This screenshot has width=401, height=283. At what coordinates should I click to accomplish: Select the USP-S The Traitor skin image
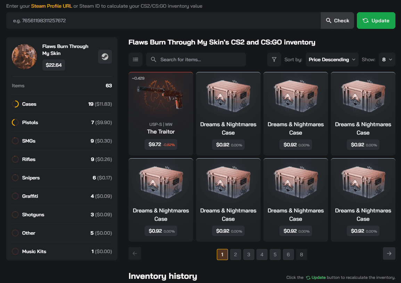point(161,95)
